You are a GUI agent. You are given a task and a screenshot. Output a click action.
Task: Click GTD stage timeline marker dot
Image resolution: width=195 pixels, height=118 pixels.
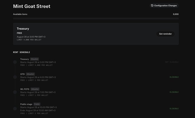click(x=15, y=77)
